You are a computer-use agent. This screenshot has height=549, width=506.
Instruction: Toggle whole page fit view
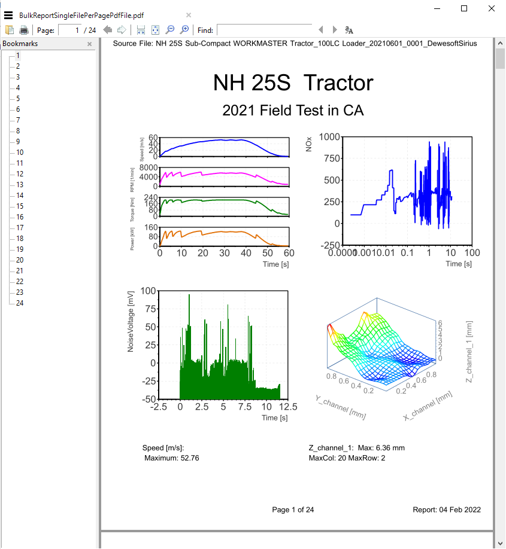coord(156,29)
